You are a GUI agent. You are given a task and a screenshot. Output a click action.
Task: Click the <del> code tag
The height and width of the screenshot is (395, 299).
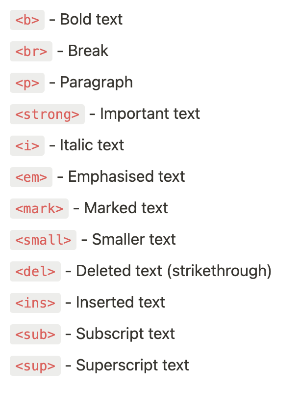tap(35, 271)
